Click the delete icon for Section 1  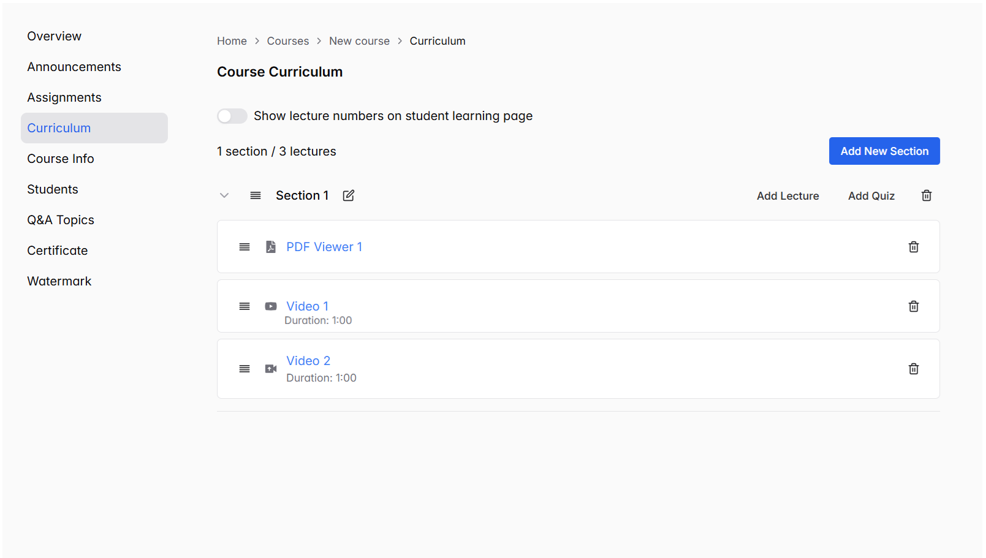pyautogui.click(x=926, y=195)
